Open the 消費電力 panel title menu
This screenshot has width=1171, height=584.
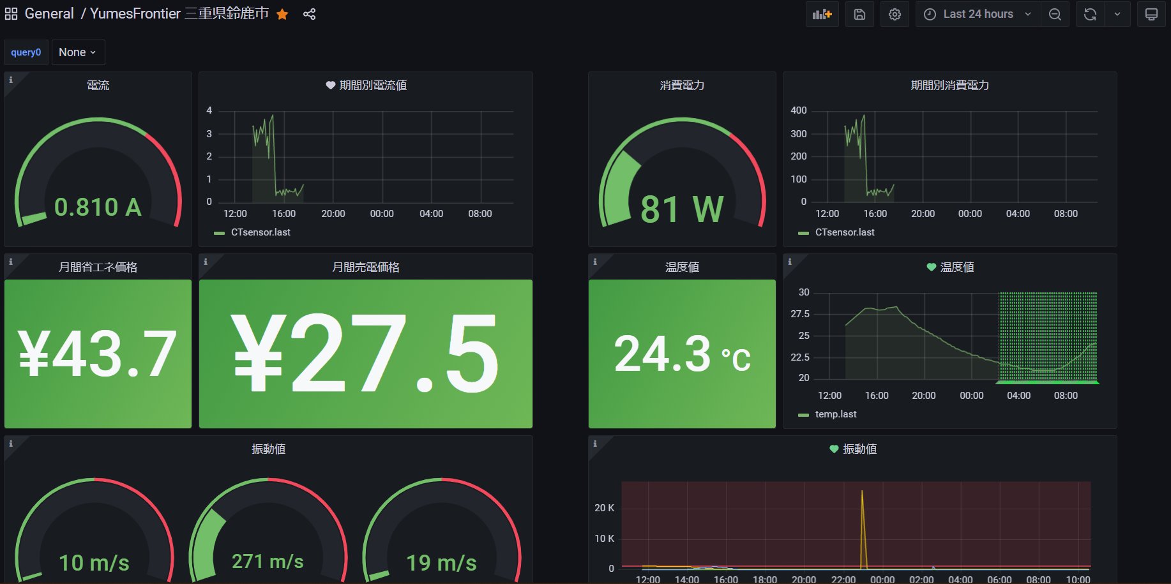tap(682, 85)
